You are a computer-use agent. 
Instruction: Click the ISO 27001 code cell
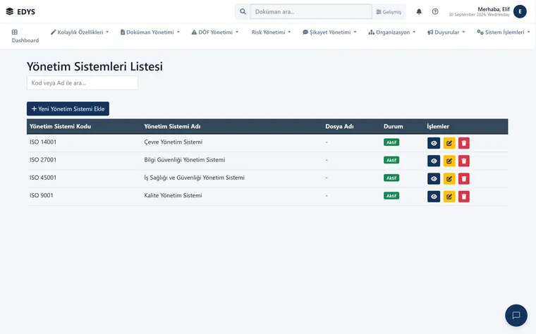[x=43, y=160]
